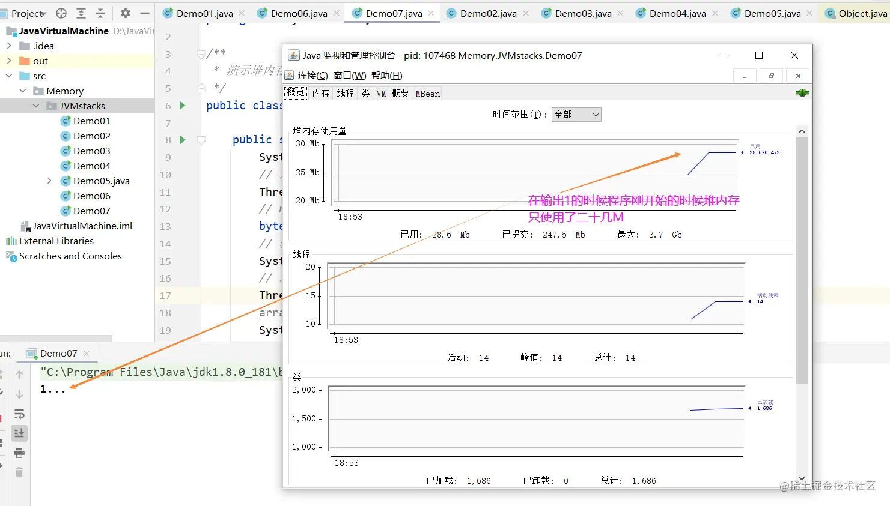Screen dimensions: 890x506
Task: Click the up arrow in Run console toolbar
Action: pyautogui.click(x=19, y=375)
